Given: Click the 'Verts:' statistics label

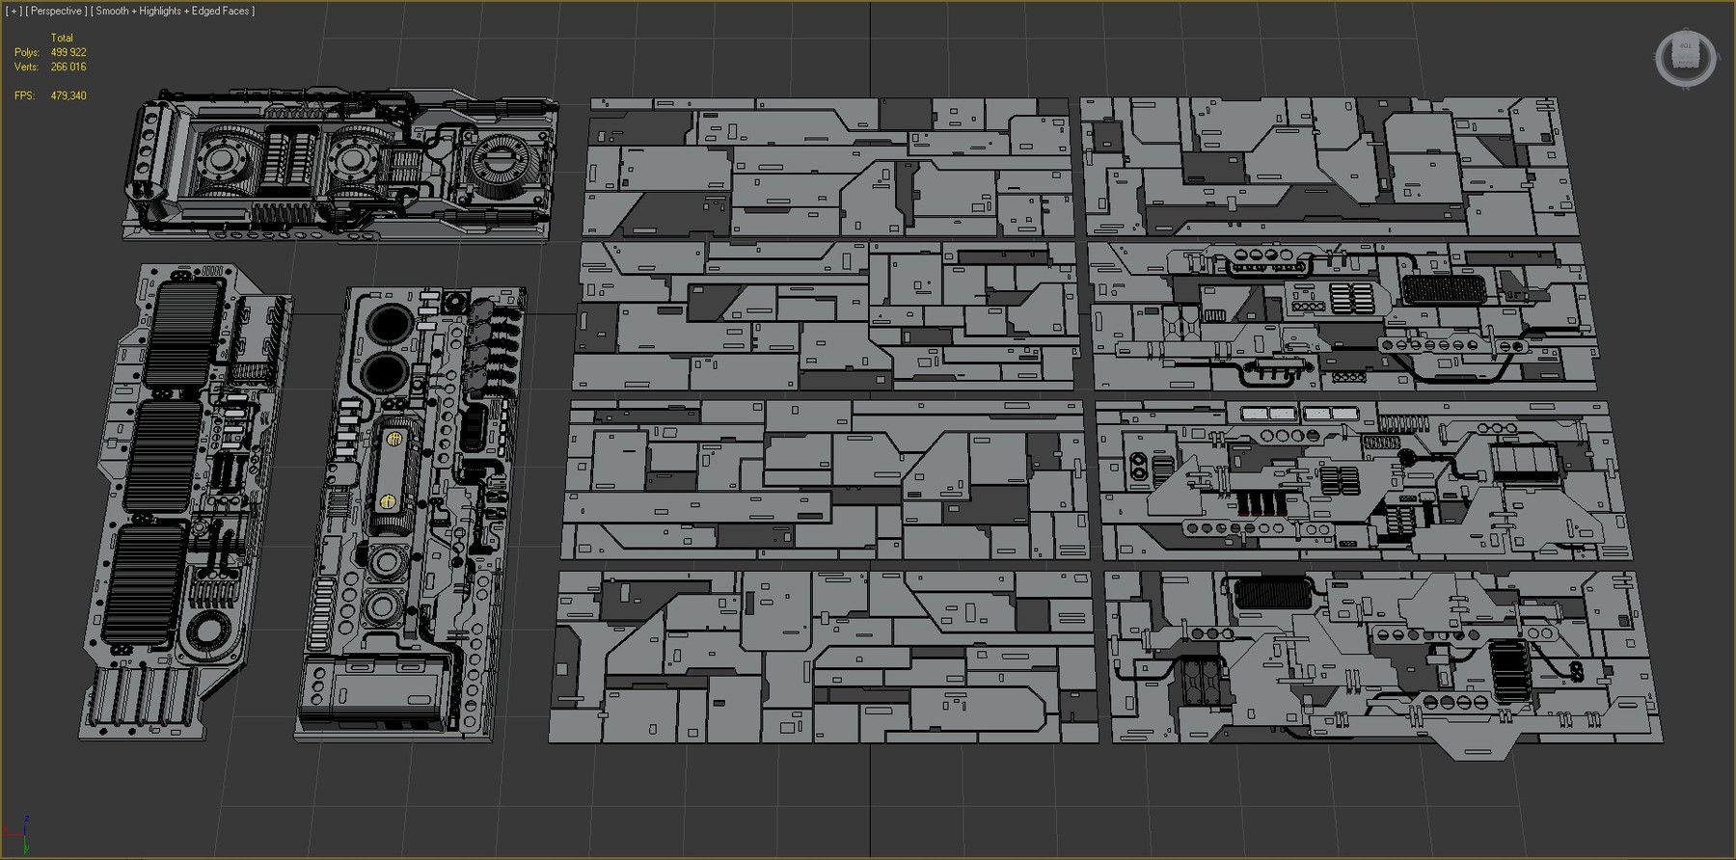Looking at the screenshot, I should click(27, 67).
